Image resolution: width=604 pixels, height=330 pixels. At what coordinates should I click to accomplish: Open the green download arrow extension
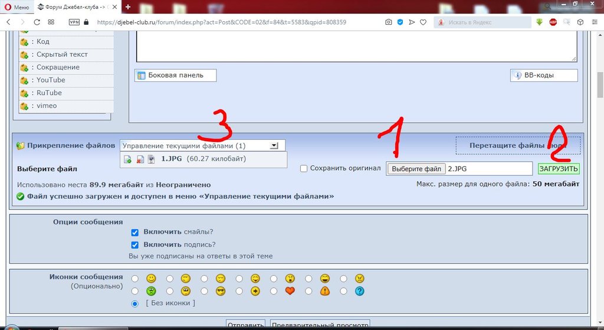(539, 22)
